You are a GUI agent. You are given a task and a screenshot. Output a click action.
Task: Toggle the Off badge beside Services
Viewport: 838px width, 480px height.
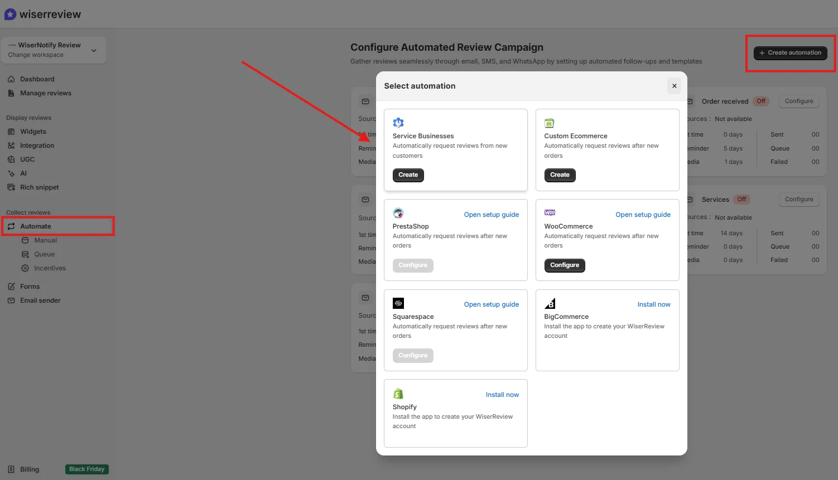coord(741,199)
